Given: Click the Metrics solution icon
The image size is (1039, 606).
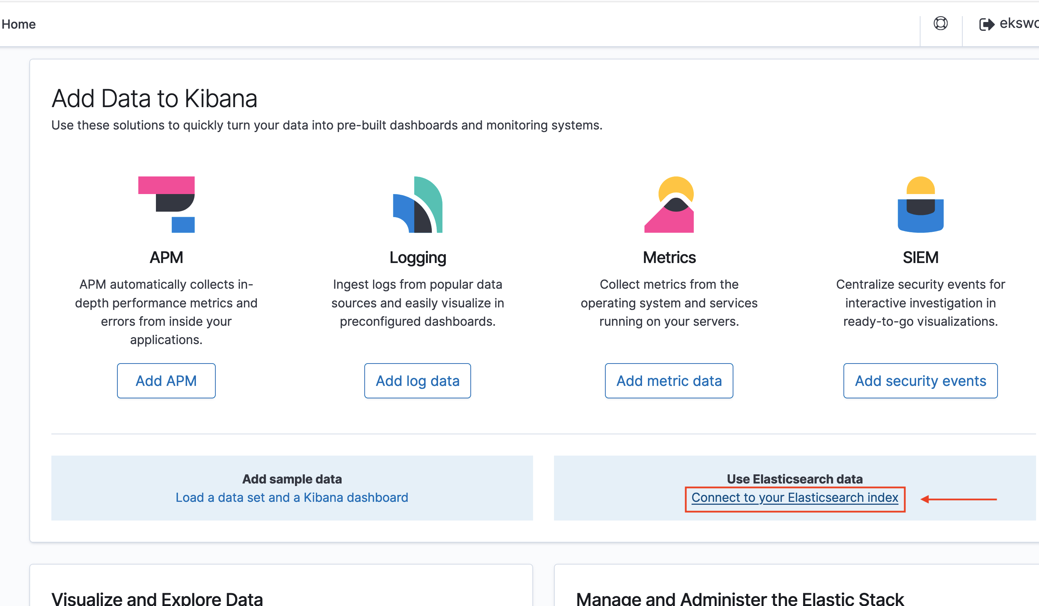Looking at the screenshot, I should tap(669, 204).
